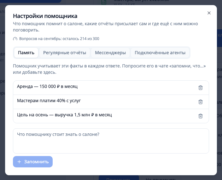The width and height of the screenshot is (222, 180).
Task: Click the Настройки помощника heading
Action: 45,16
